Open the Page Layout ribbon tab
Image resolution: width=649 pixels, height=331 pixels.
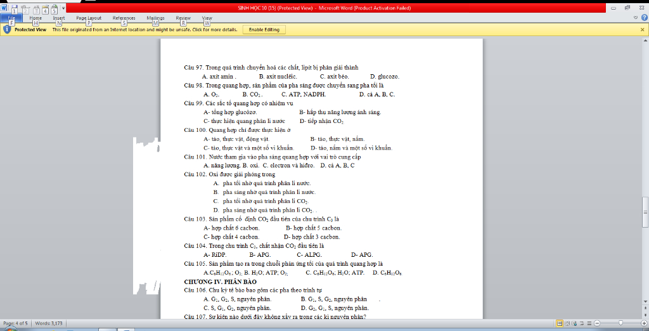coord(89,18)
